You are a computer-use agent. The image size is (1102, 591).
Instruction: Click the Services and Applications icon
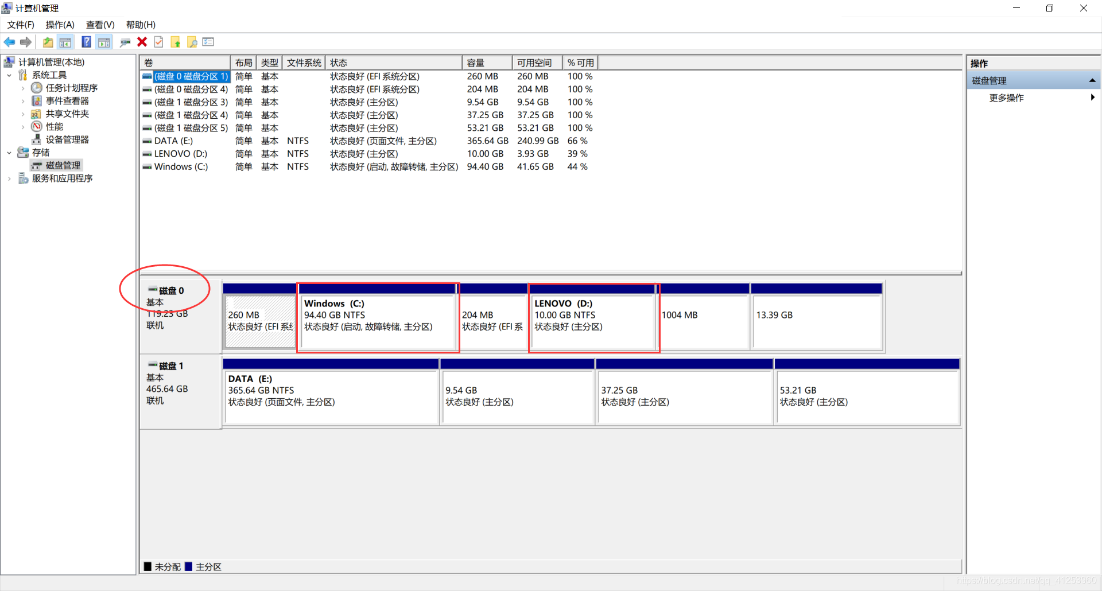click(x=23, y=178)
